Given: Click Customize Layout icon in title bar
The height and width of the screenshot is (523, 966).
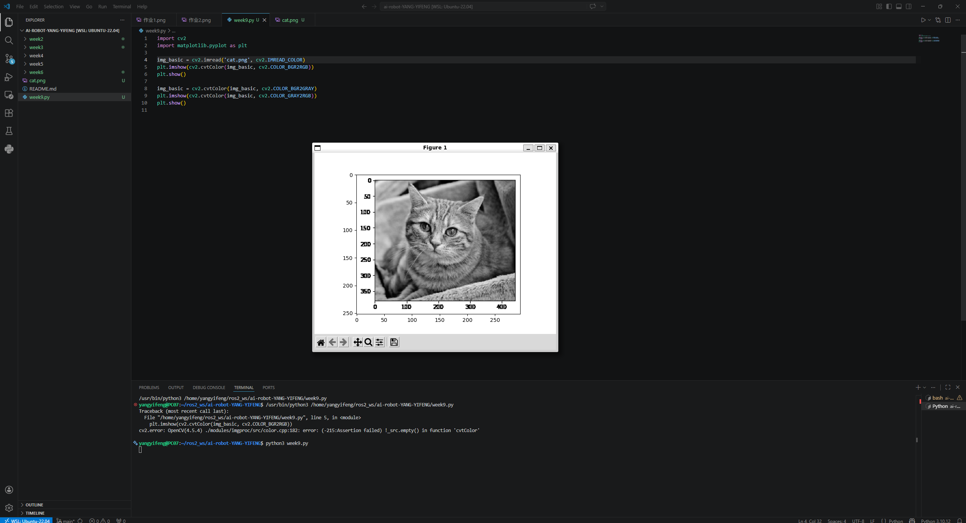Looking at the screenshot, I should (879, 6).
